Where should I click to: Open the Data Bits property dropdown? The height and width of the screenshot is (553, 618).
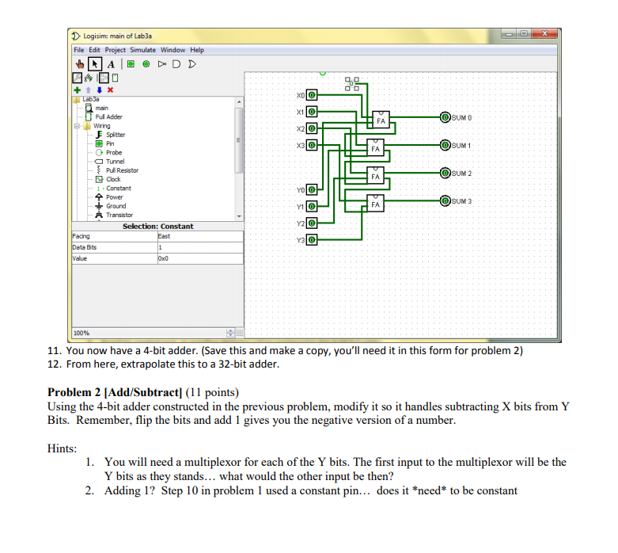coord(199,247)
